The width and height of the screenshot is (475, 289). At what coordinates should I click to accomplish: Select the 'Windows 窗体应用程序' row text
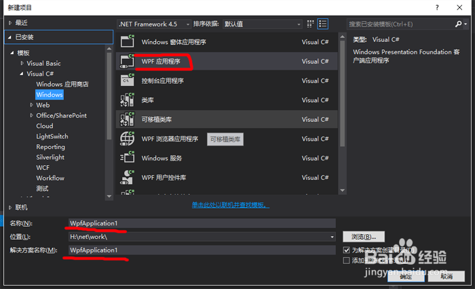174,42
